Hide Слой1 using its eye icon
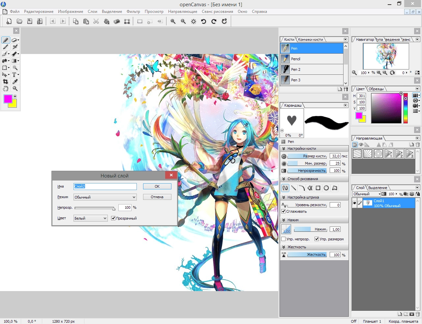 point(354,203)
